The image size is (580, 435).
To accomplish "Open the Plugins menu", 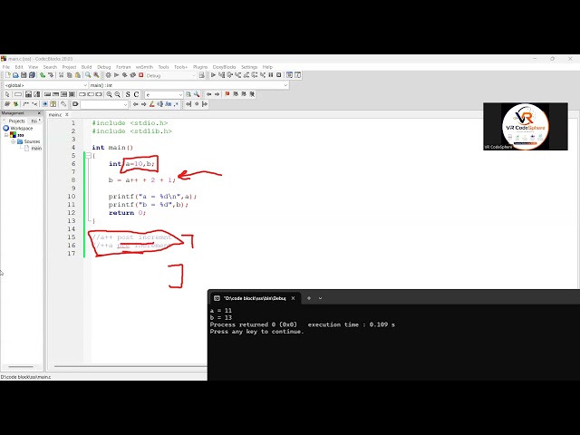I will pyautogui.click(x=200, y=67).
